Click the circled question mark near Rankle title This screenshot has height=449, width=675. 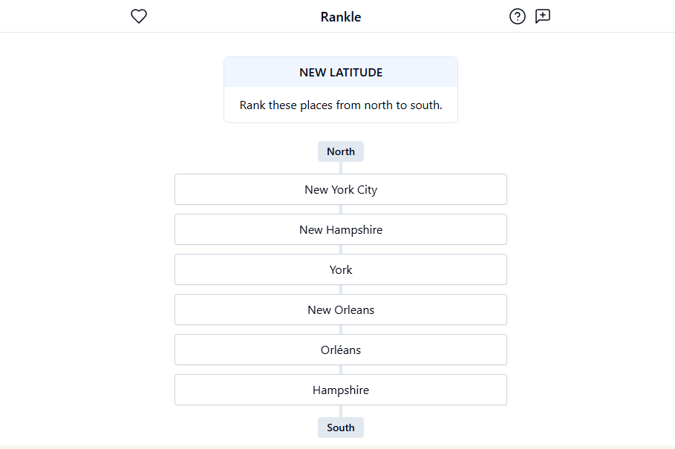coord(518,16)
